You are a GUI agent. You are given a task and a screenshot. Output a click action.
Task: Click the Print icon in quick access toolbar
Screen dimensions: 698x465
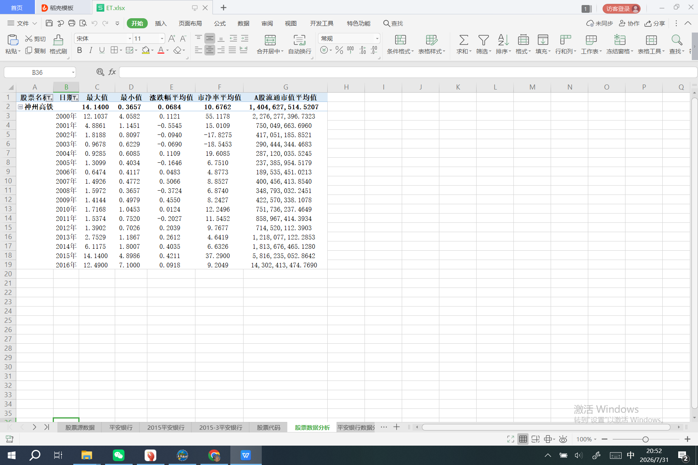pyautogui.click(x=72, y=23)
